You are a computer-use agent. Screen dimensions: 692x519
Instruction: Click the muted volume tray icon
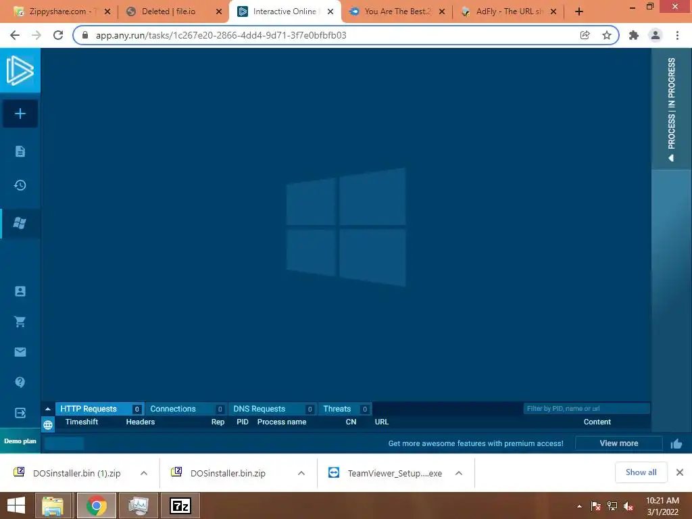coord(628,506)
